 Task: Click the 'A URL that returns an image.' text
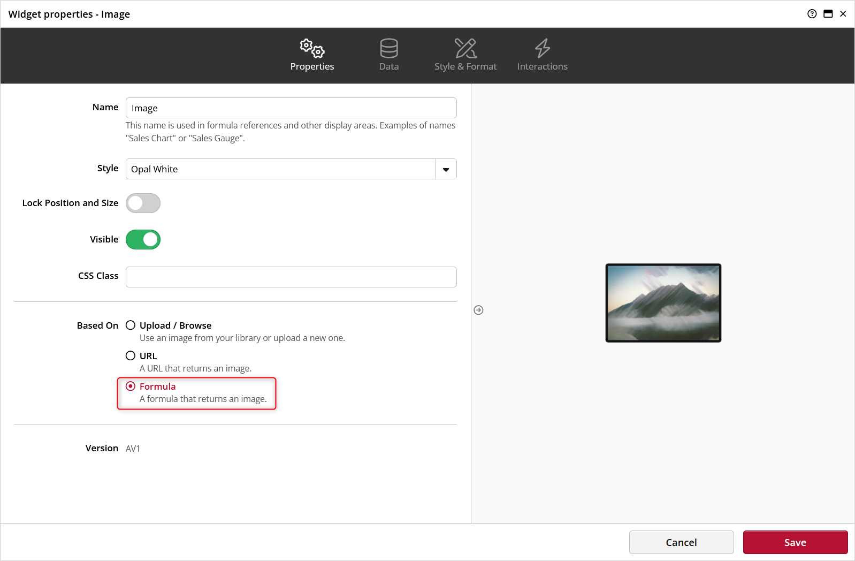point(195,368)
